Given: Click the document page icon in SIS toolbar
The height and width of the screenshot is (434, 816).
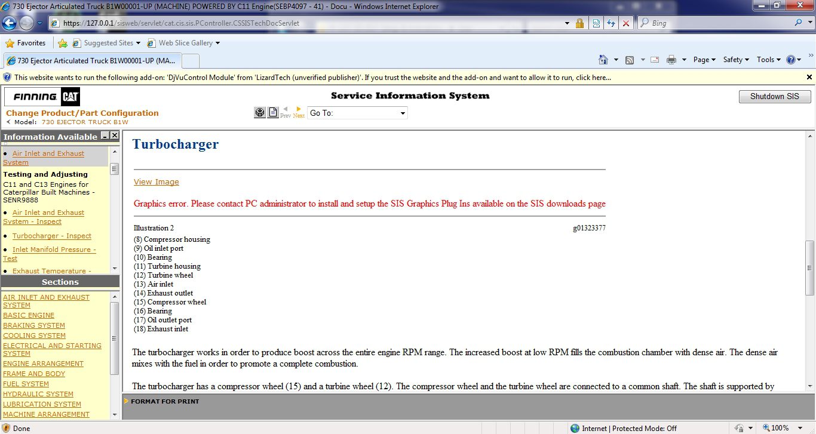Looking at the screenshot, I should tap(273, 113).
